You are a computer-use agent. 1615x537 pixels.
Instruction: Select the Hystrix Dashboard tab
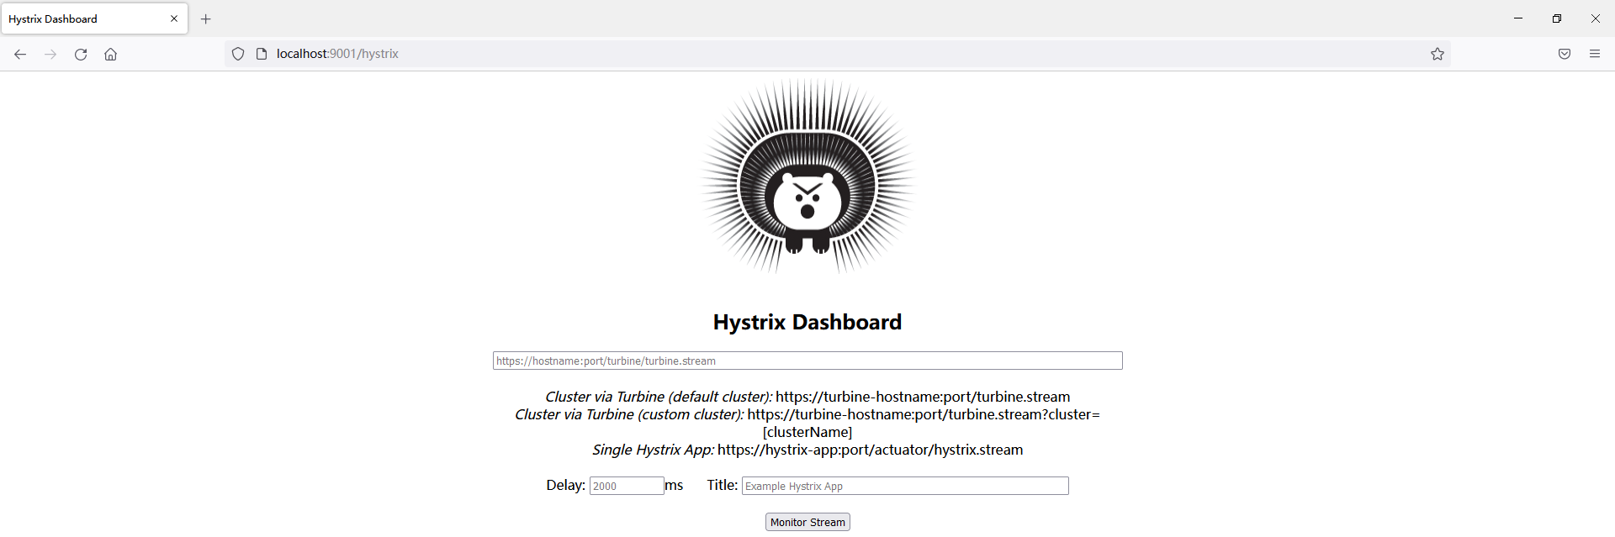coord(94,18)
